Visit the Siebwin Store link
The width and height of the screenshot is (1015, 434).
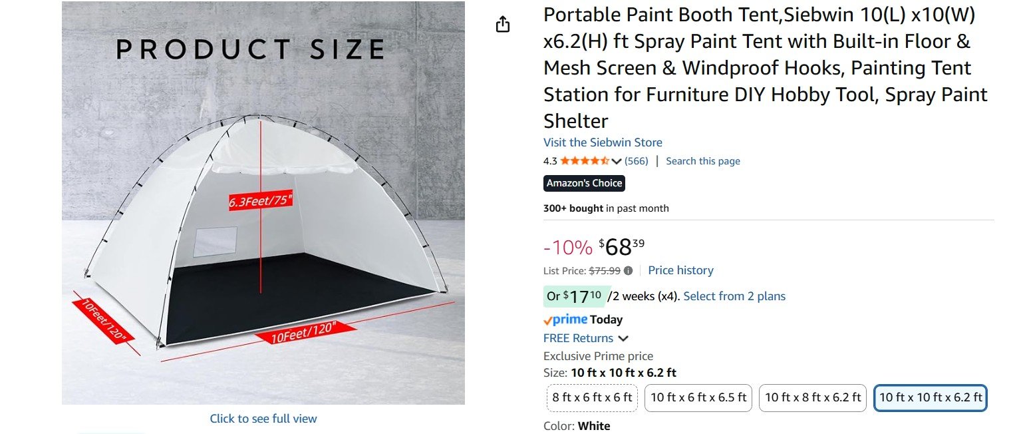[603, 142]
